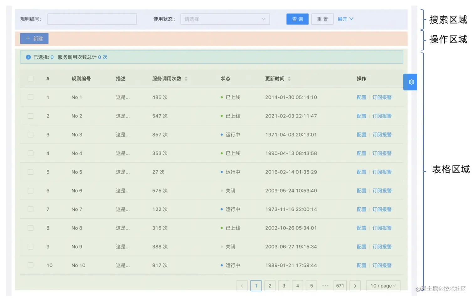Select all rows with header checkbox

(x=30, y=79)
